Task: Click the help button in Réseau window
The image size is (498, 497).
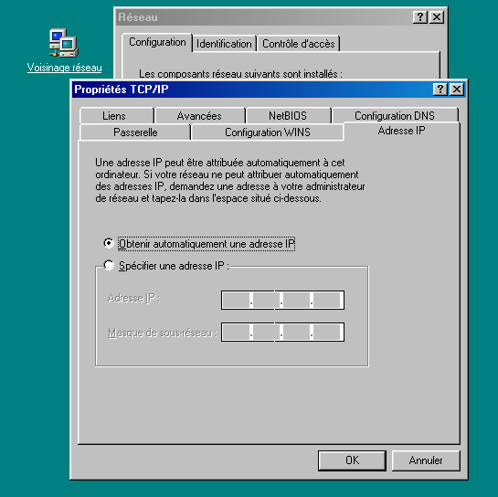Action: pos(420,17)
